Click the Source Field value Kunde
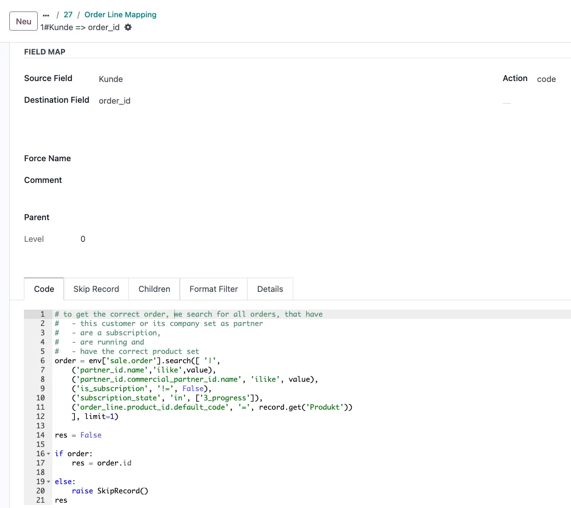Viewport: 571px width, 508px height. [111, 79]
